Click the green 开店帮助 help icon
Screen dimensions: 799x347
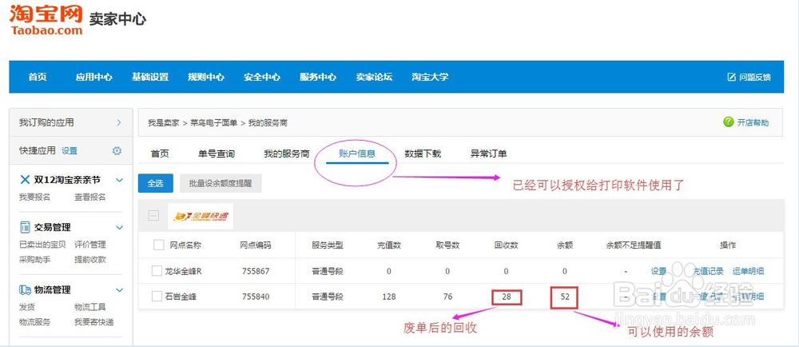click(x=728, y=122)
